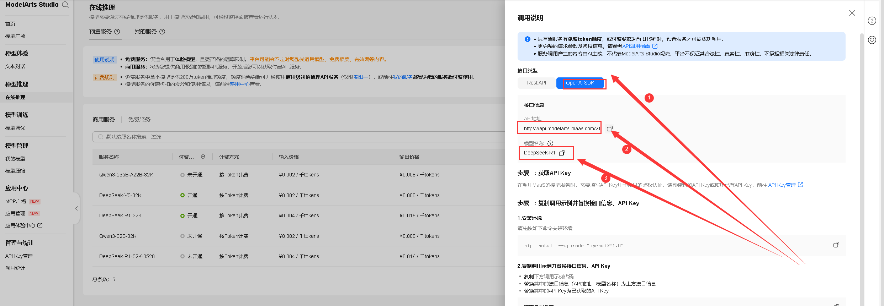Click the search magnifier in the filter box
This screenshot has width=884, height=306.
(x=100, y=137)
